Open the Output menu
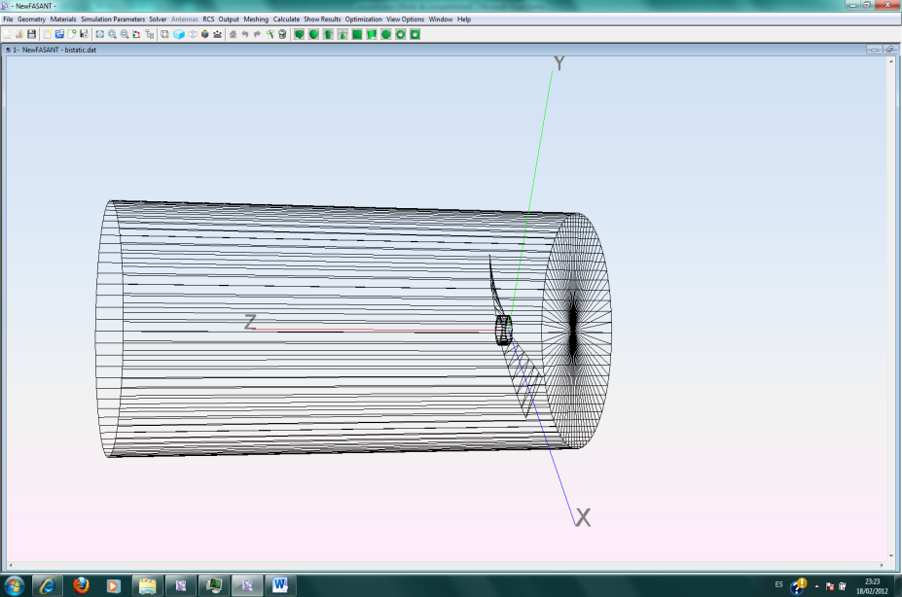The image size is (902, 597). point(229,19)
